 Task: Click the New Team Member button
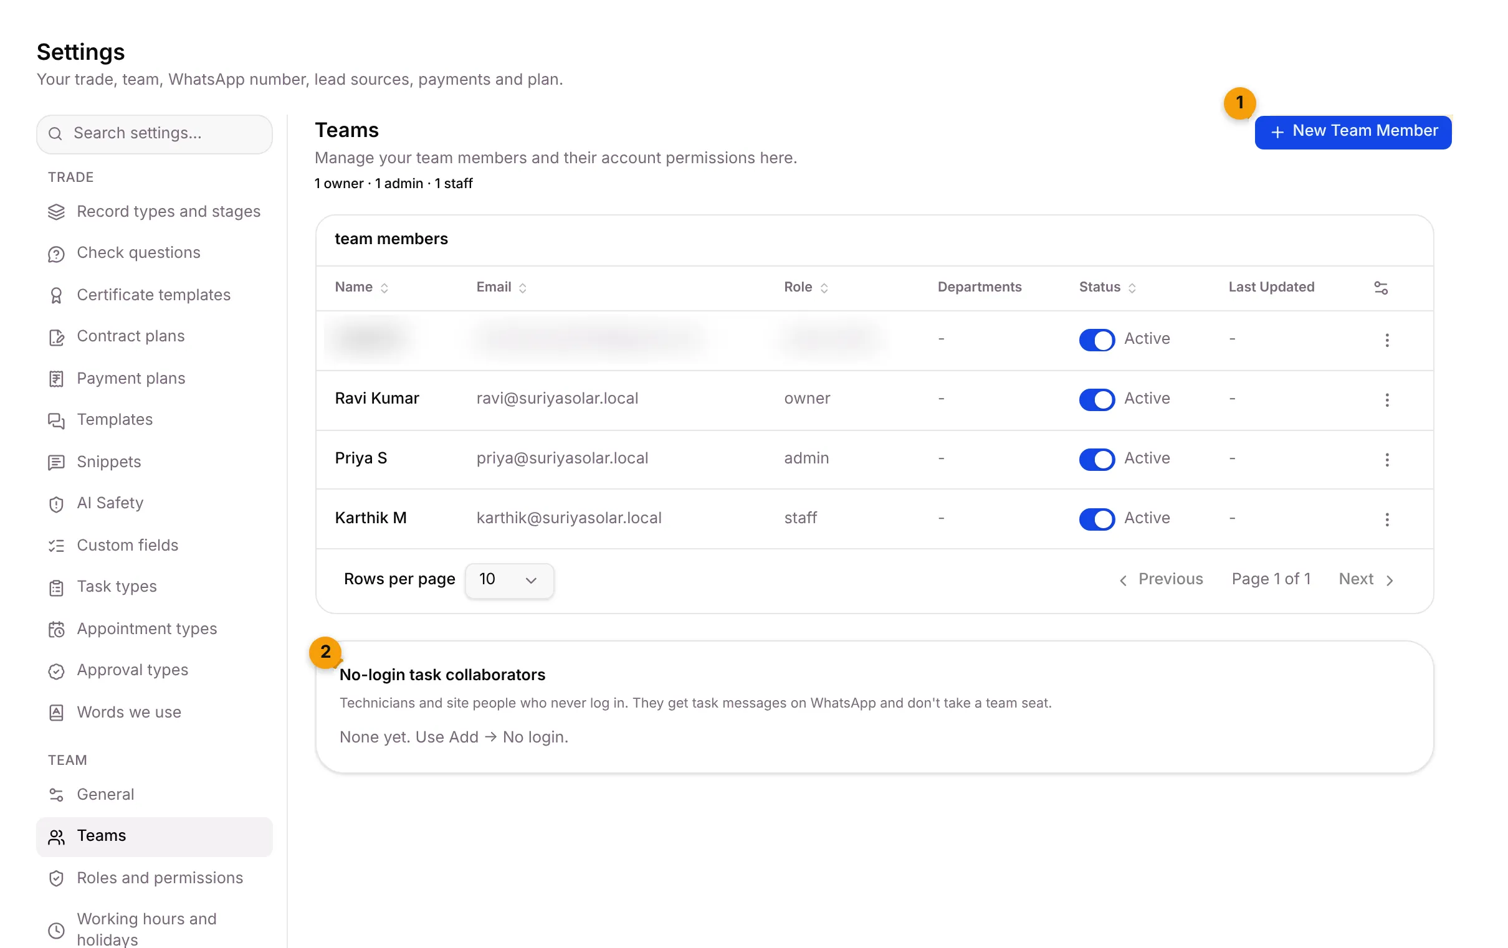pos(1353,132)
